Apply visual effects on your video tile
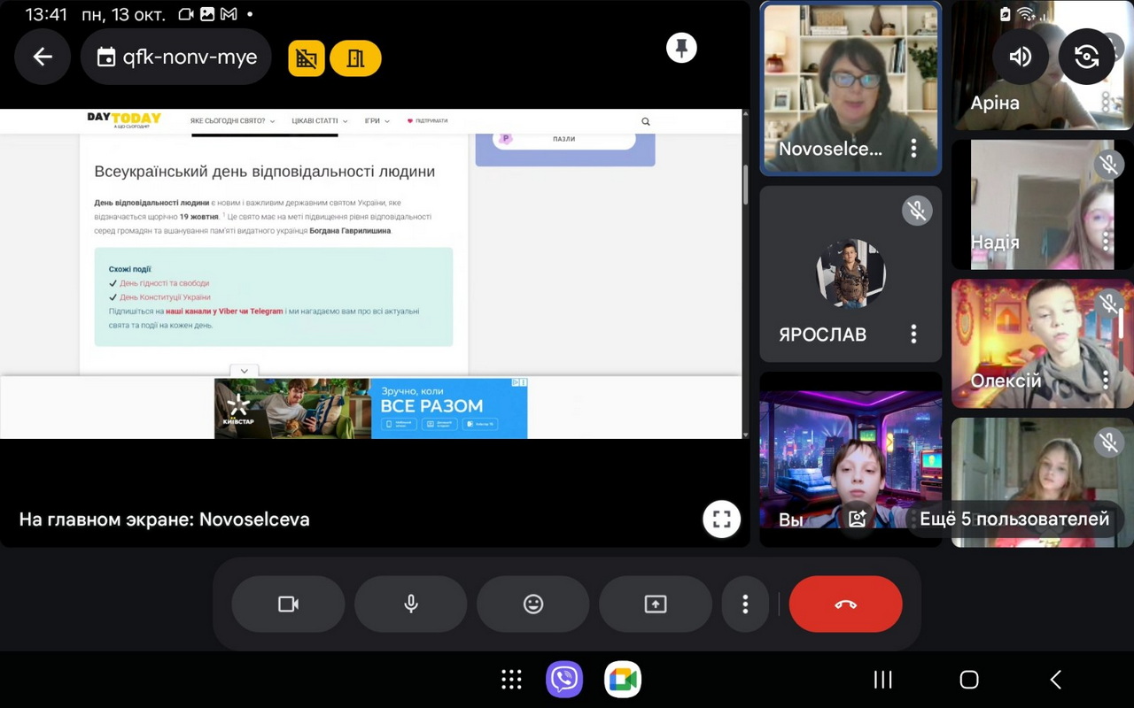This screenshot has height=708, width=1134. (x=857, y=519)
